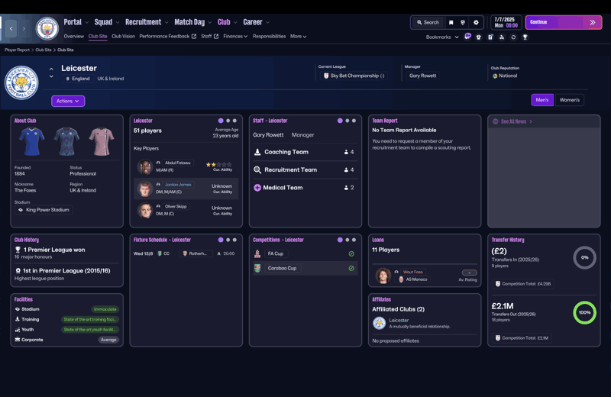Open the bookmark icon next to Search

451,23
